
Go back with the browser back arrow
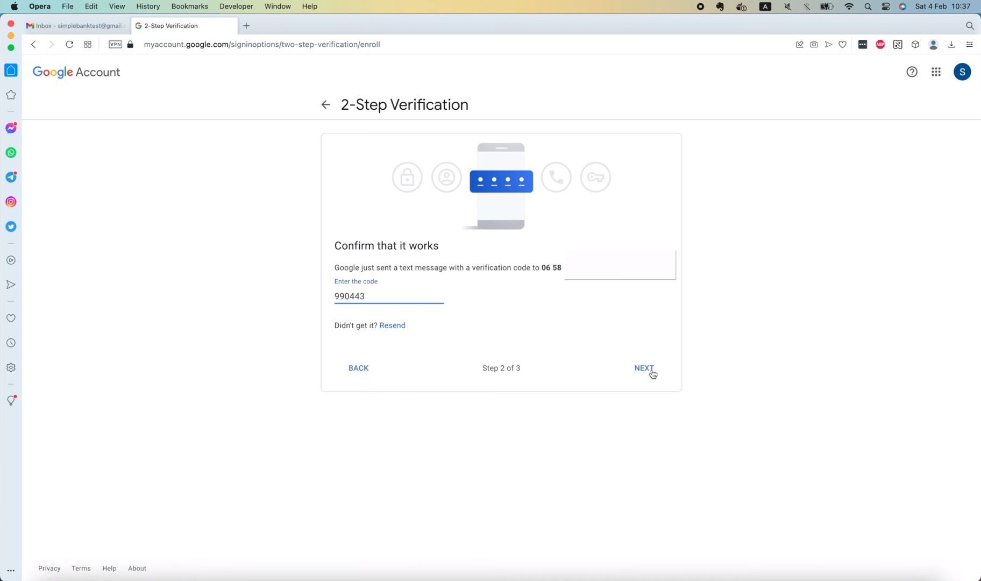(x=33, y=45)
